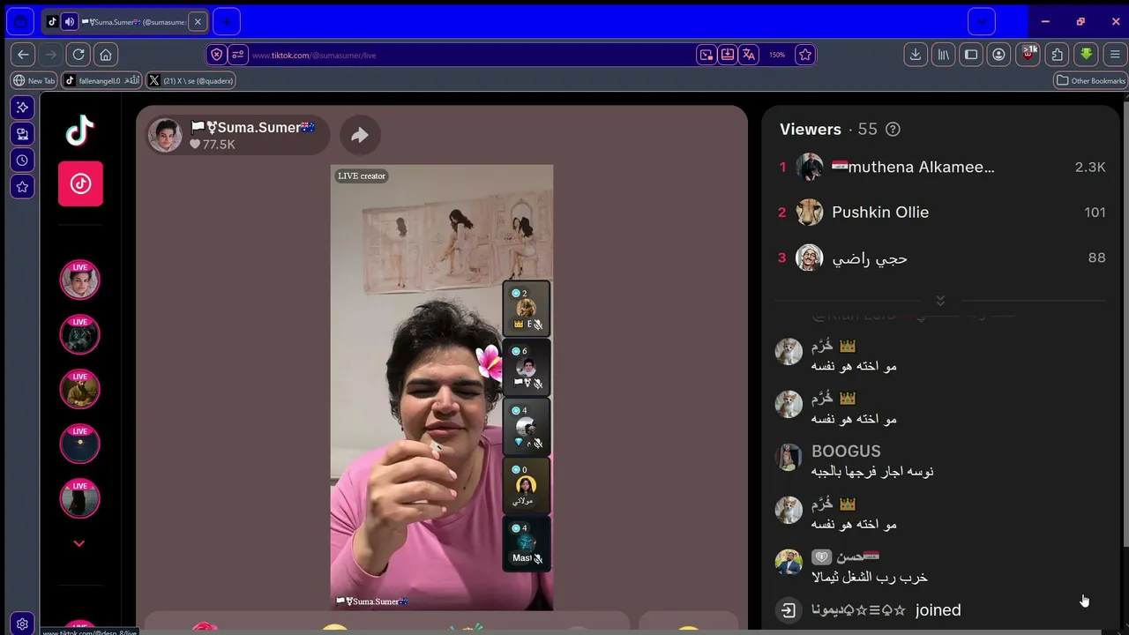Image resolution: width=1129 pixels, height=635 pixels.
Task: Set page zoom from the 150% indicator
Action: [x=777, y=55]
